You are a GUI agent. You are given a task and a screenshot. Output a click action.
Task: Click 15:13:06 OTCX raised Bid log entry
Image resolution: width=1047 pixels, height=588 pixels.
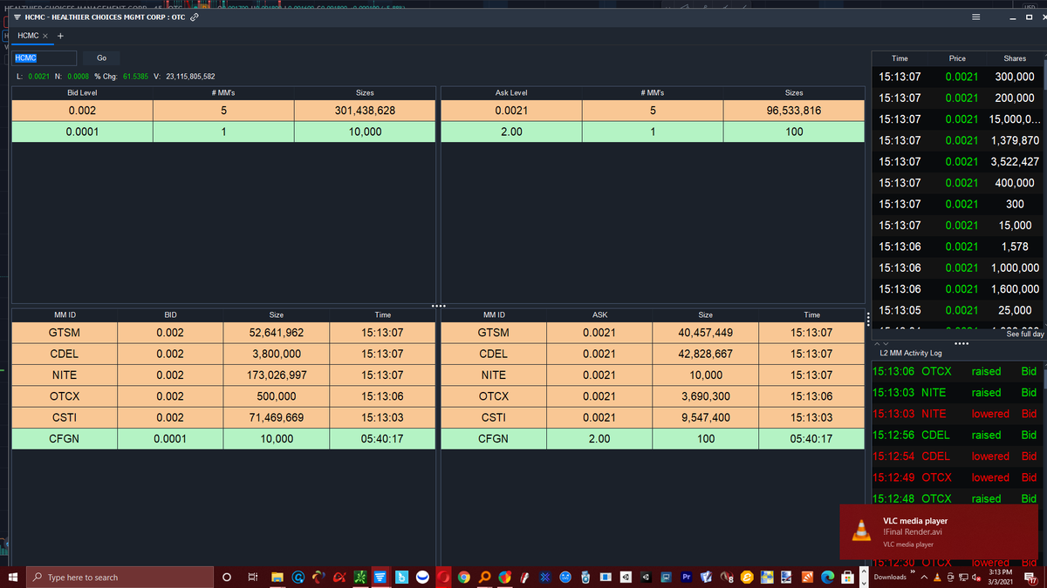click(x=960, y=371)
